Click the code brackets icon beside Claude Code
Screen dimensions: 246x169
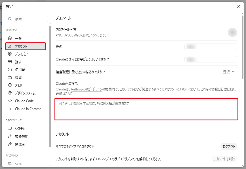pos(10,101)
